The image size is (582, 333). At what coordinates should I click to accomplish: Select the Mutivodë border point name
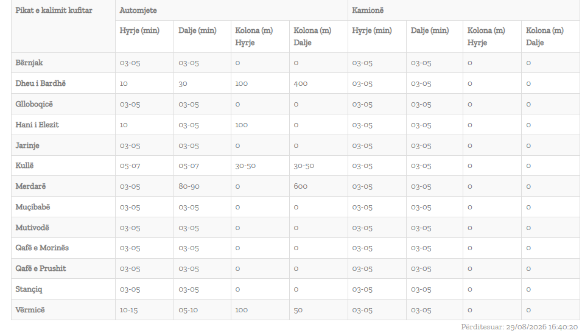[32, 228]
